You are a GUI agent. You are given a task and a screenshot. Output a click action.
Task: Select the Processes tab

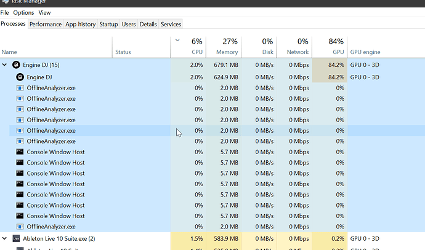pos(13,24)
